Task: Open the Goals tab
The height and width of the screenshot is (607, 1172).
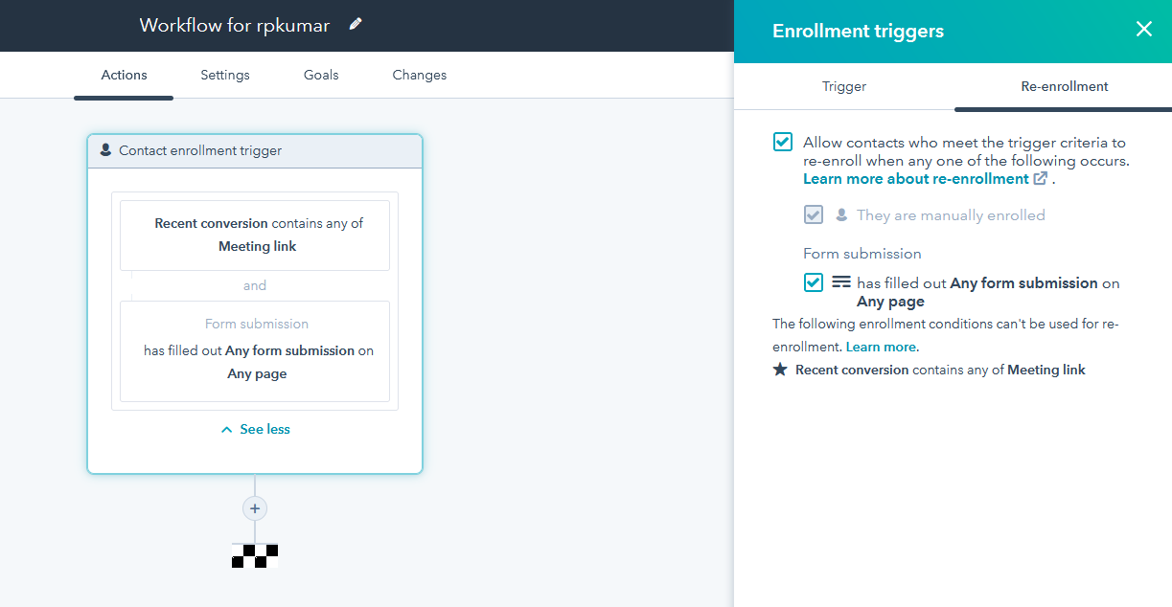Action: (x=320, y=75)
